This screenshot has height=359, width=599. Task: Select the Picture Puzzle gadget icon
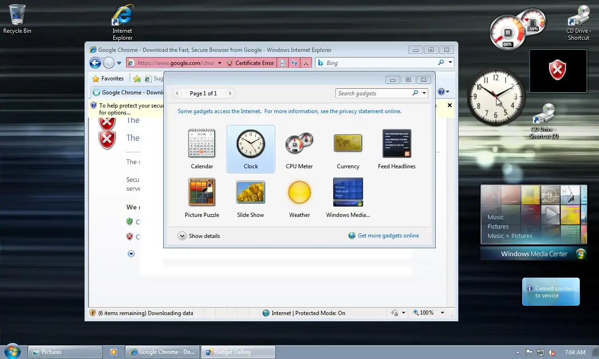pos(202,192)
